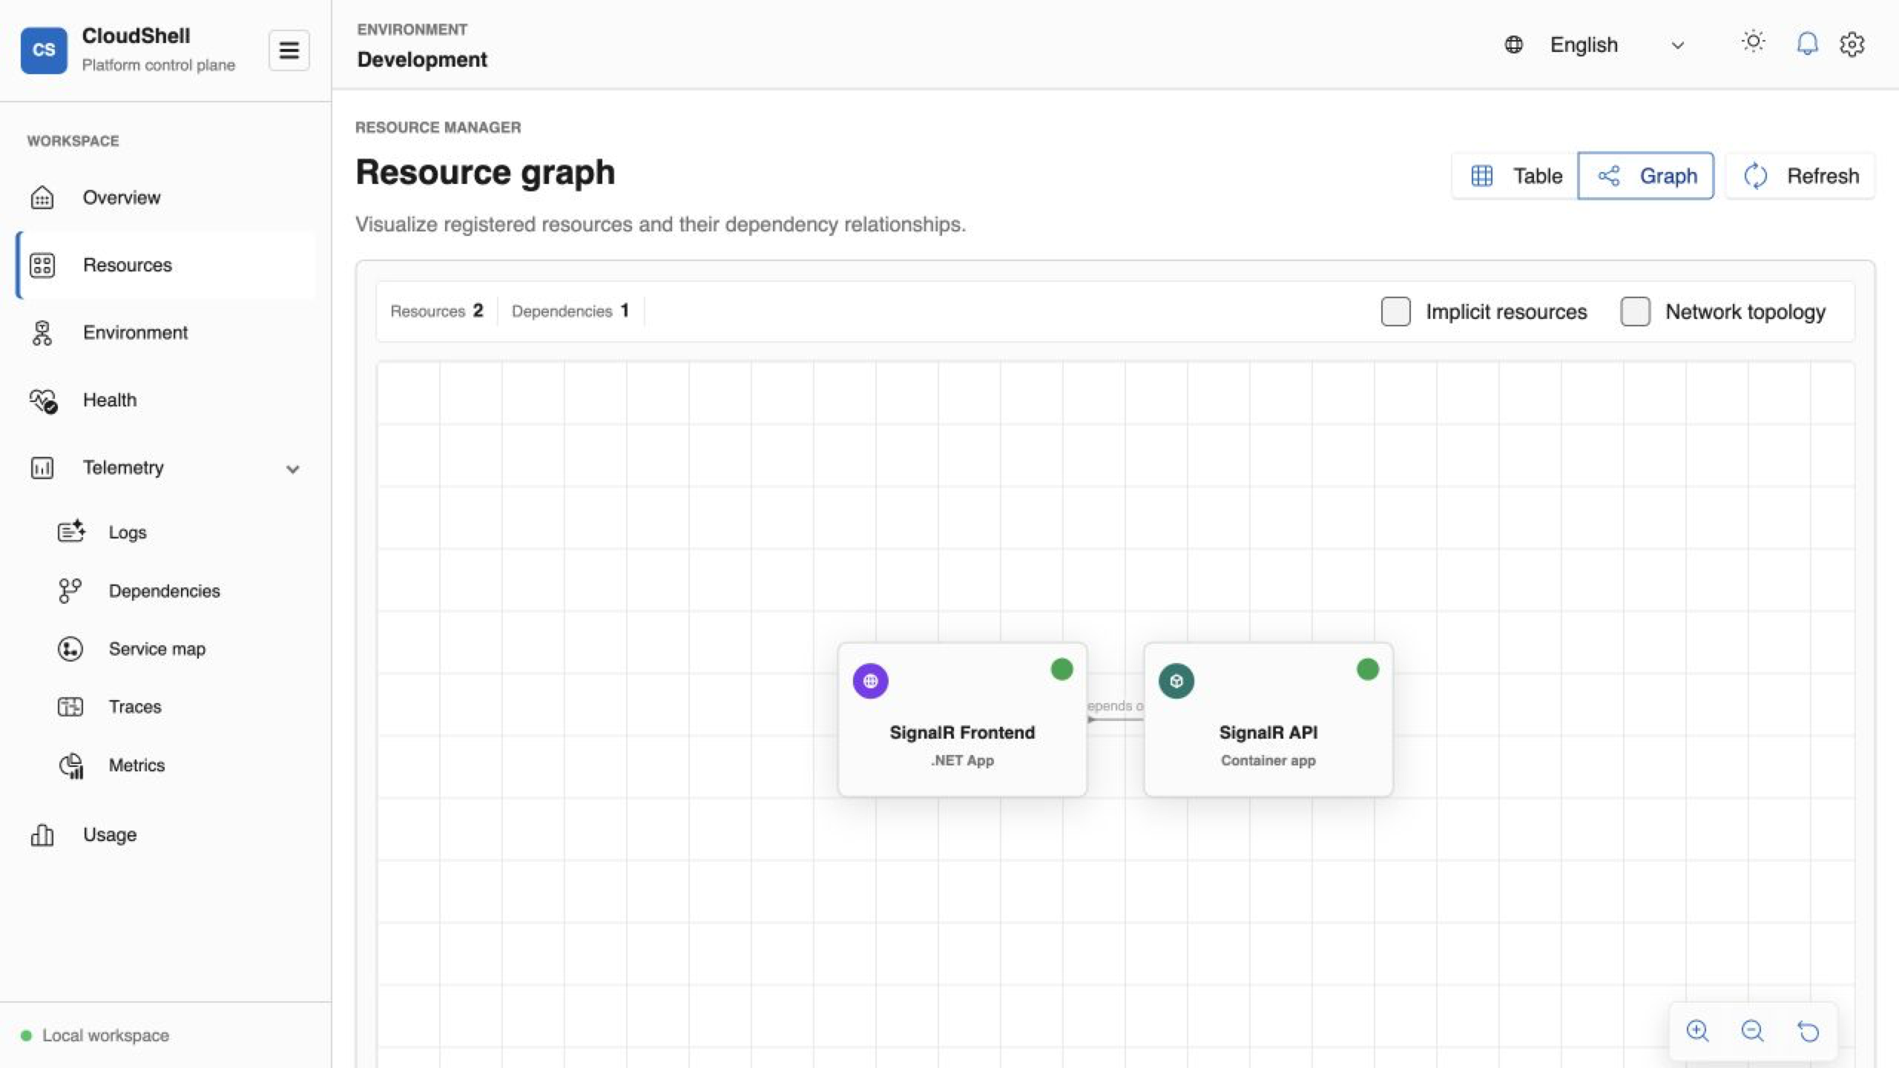Open notifications bell
The width and height of the screenshot is (1899, 1068).
1807,44
